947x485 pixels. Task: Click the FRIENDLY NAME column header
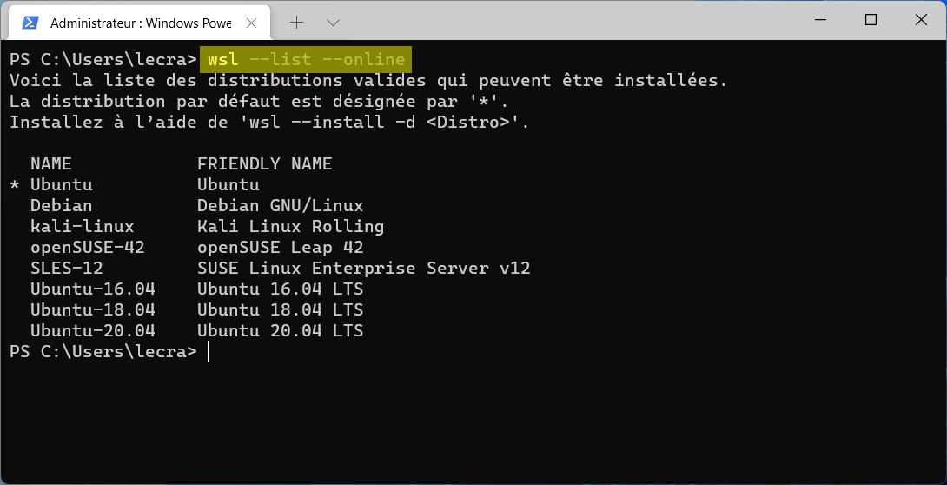point(264,163)
